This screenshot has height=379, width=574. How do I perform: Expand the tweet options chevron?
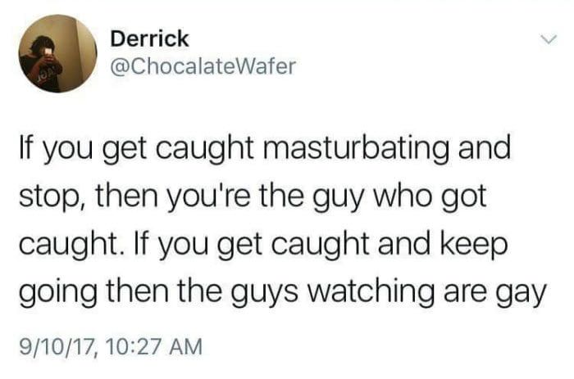tap(549, 38)
